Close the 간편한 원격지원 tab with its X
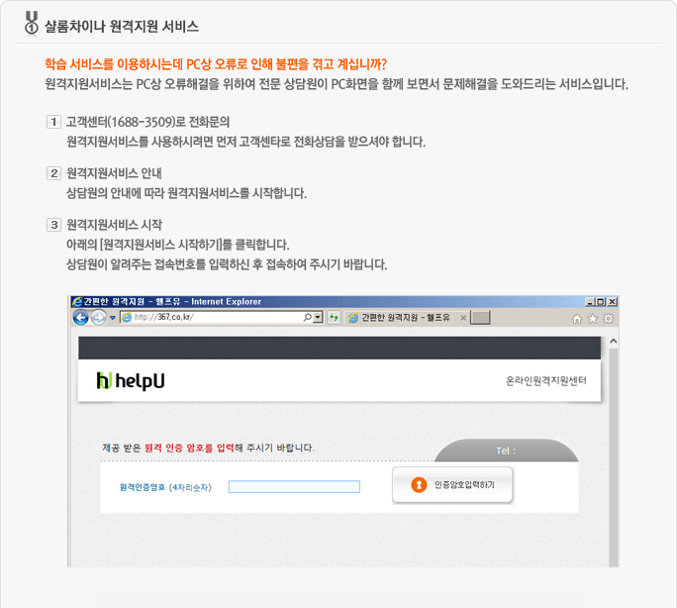This screenshot has width=677, height=608. coord(463,318)
